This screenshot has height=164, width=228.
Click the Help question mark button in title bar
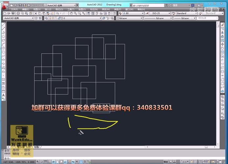click(199, 5)
